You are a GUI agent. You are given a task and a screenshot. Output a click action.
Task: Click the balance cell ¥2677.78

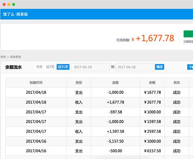tap(152, 102)
